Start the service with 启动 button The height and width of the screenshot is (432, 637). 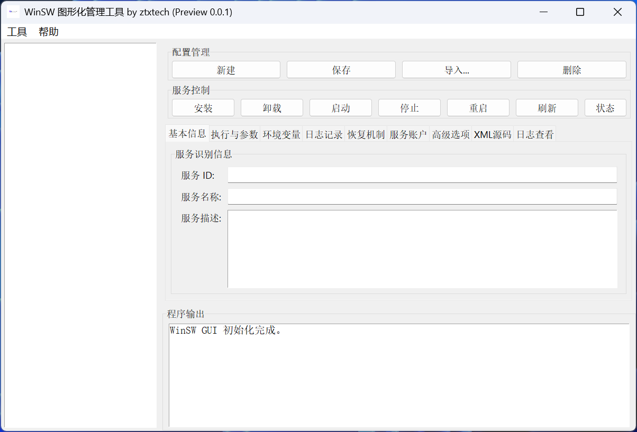(340, 108)
